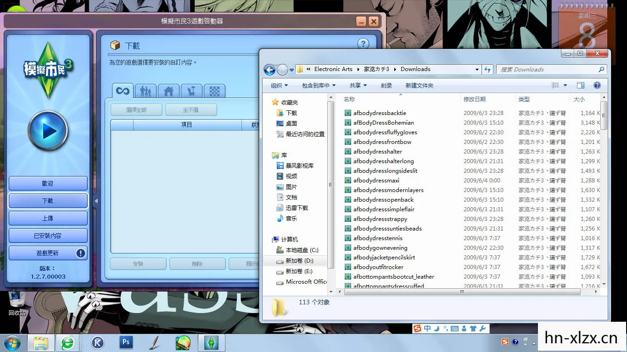The width and height of the screenshot is (627, 352).
Task: Open the Windows Start menu
Action: click(x=12, y=343)
